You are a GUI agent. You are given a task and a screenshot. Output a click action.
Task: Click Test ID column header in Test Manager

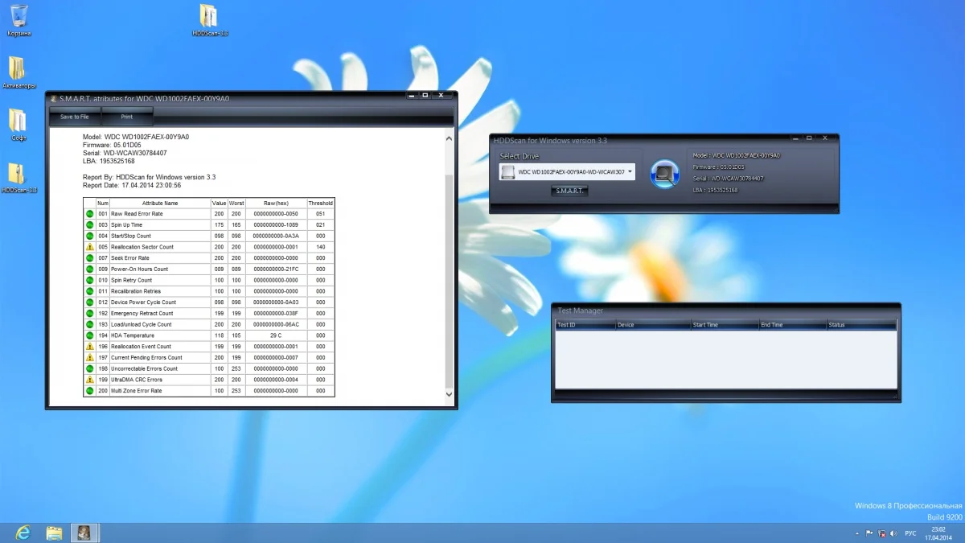585,325
